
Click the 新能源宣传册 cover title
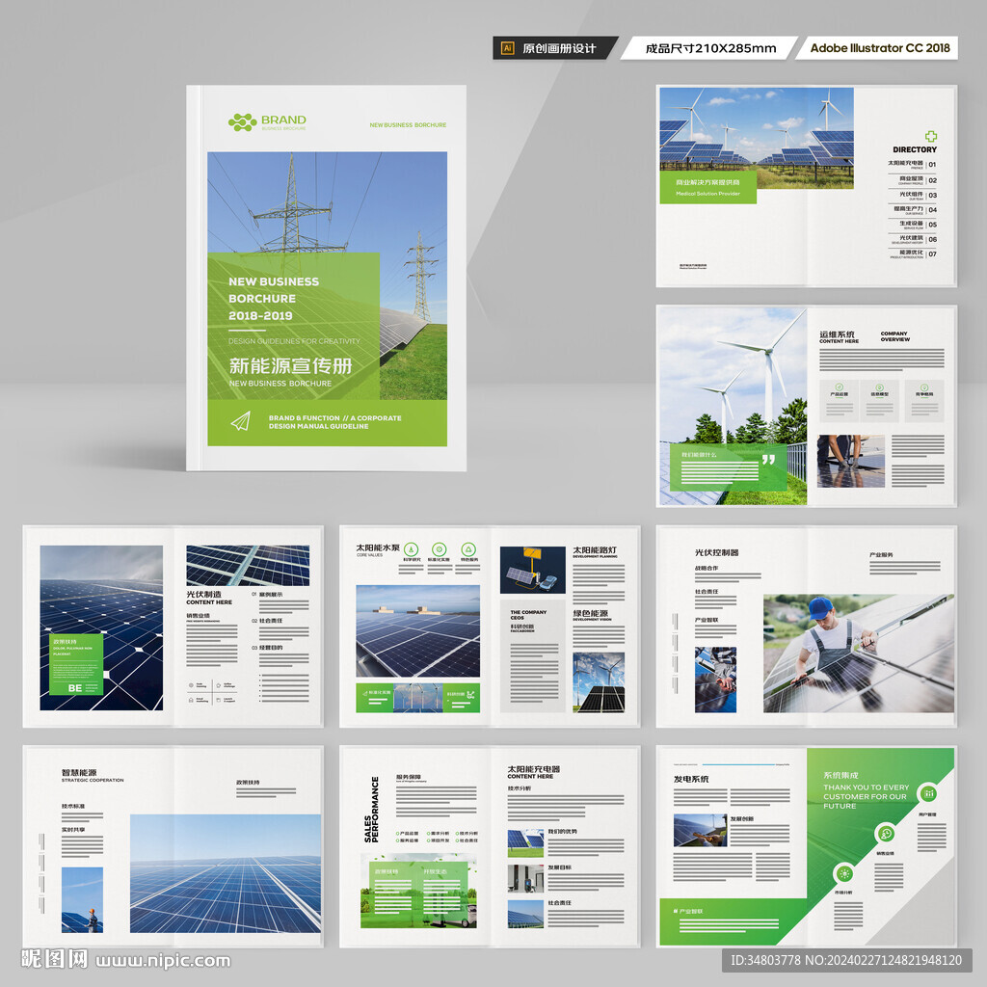(x=290, y=365)
